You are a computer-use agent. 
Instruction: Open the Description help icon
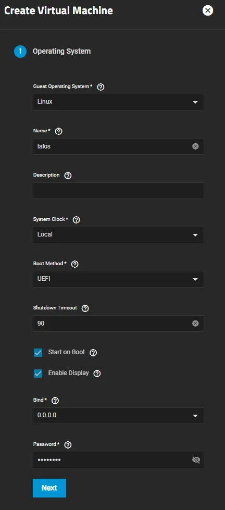pos(68,176)
